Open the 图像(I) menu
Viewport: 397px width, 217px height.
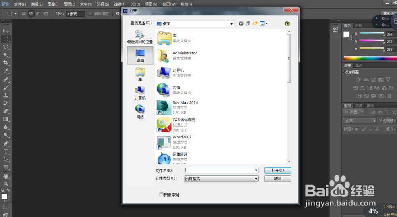pyautogui.click(x=53, y=4)
